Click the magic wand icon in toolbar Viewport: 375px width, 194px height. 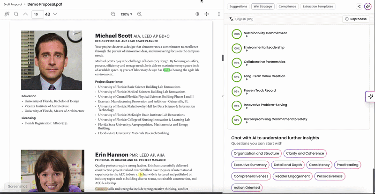[x=7, y=14]
